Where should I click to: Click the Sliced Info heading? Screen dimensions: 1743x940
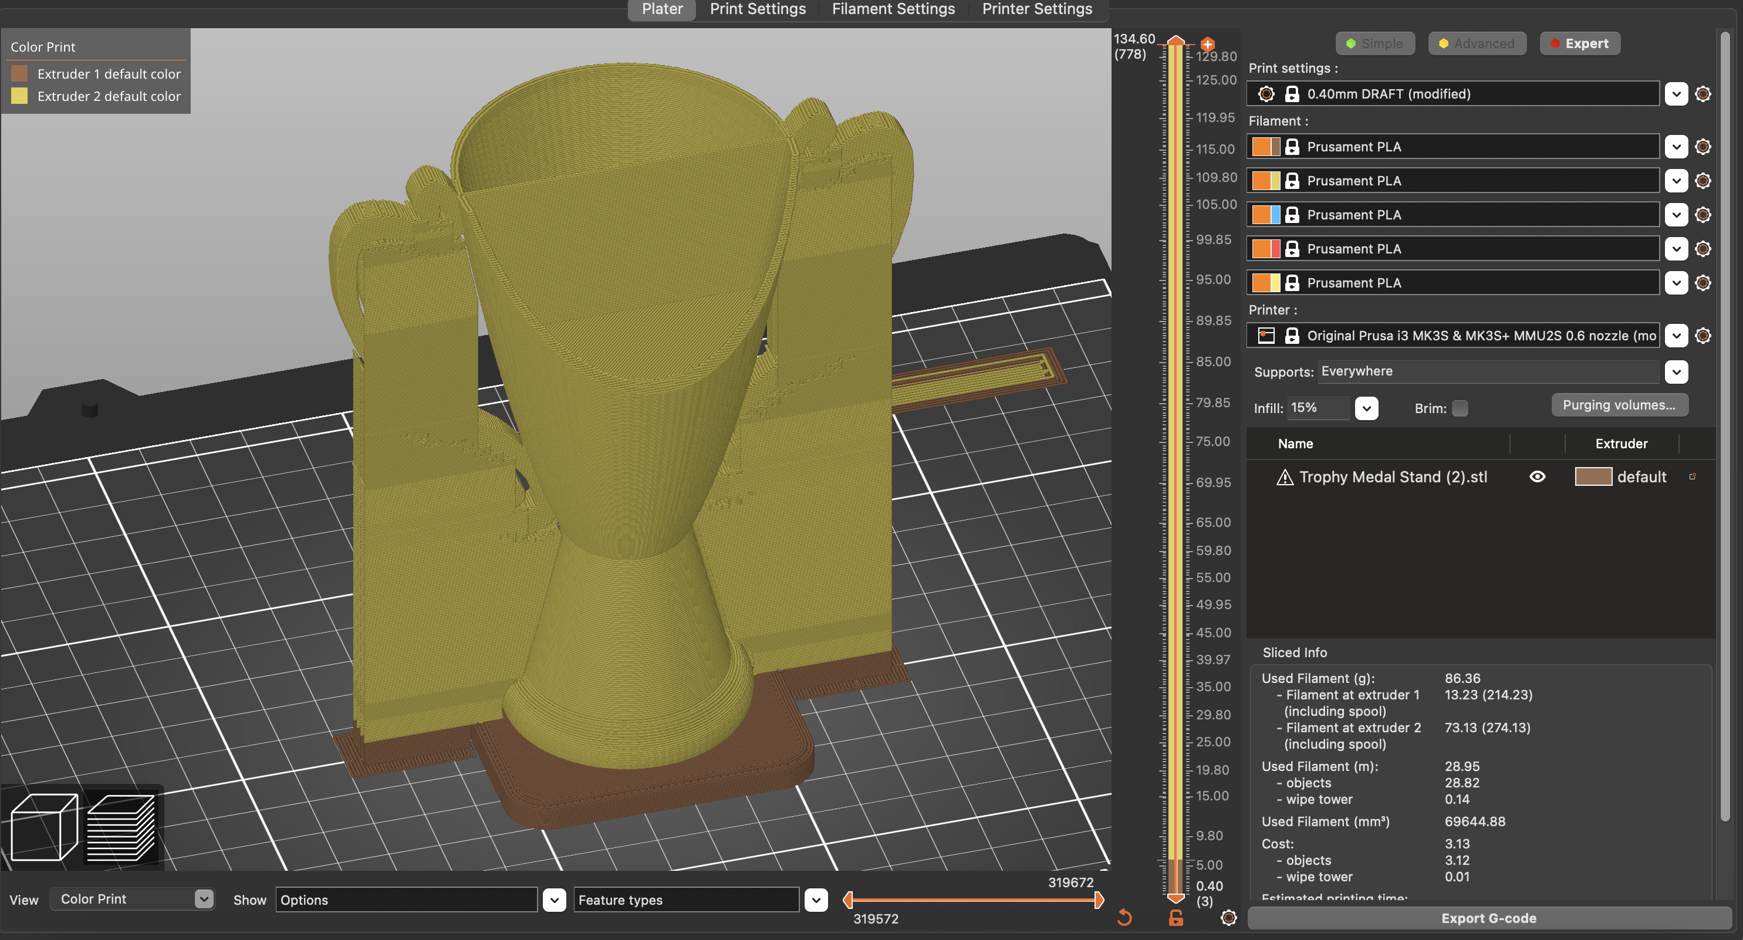[x=1295, y=652]
